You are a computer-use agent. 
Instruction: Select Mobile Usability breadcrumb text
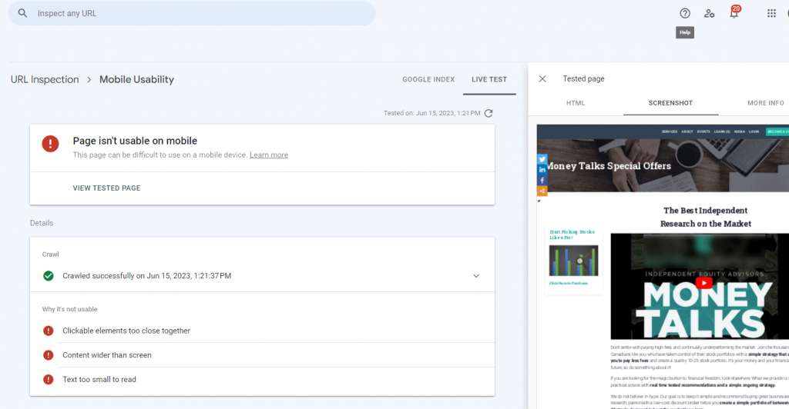tap(136, 79)
